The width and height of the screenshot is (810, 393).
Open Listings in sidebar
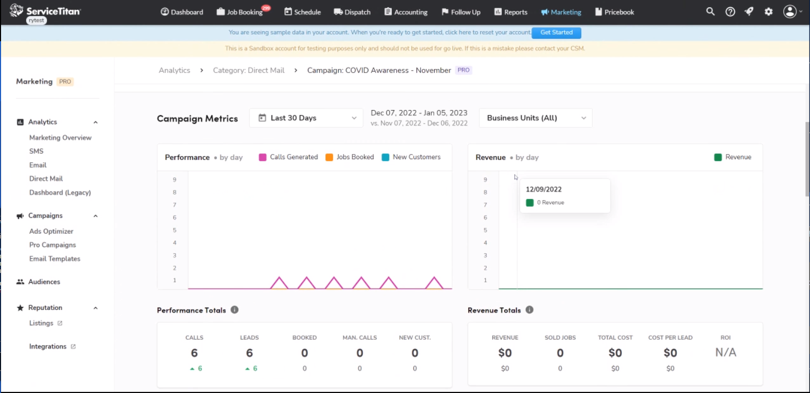click(41, 324)
